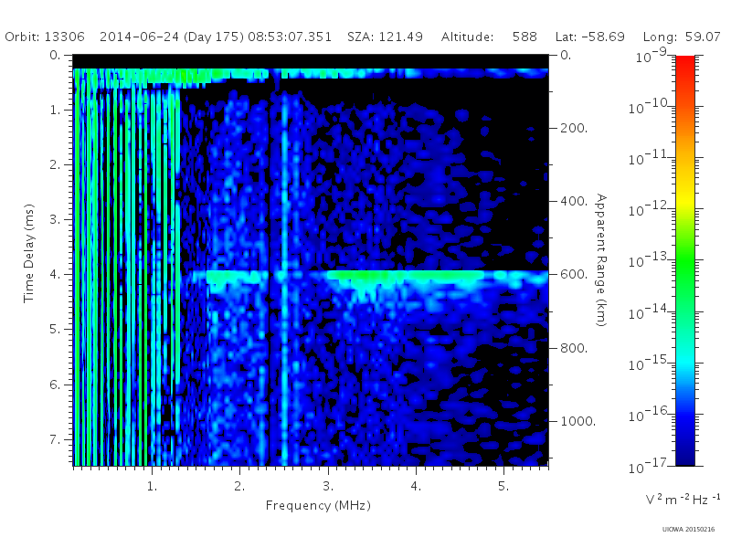This screenshot has height=548, width=731.
Task: Click the apparent range tick '1000.'
Action: coord(578,421)
